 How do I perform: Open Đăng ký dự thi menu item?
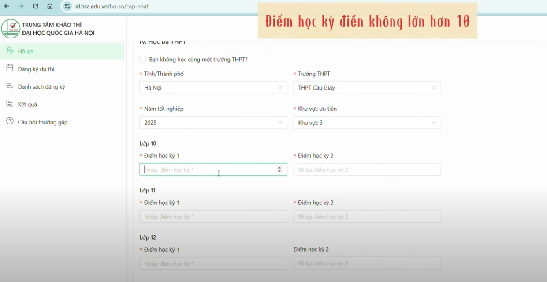[36, 69]
